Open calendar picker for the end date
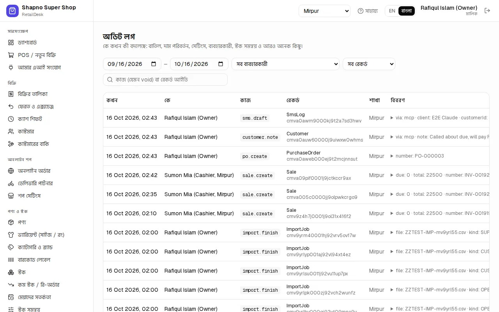Image resolution: width=499 pixels, height=312 pixels. (x=221, y=64)
